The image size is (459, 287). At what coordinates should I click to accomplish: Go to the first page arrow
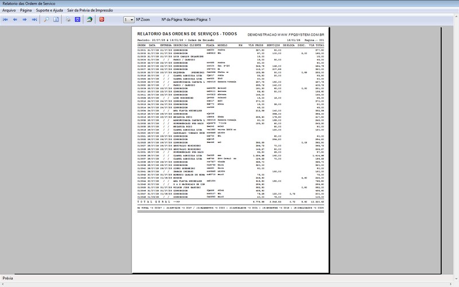coord(5,20)
